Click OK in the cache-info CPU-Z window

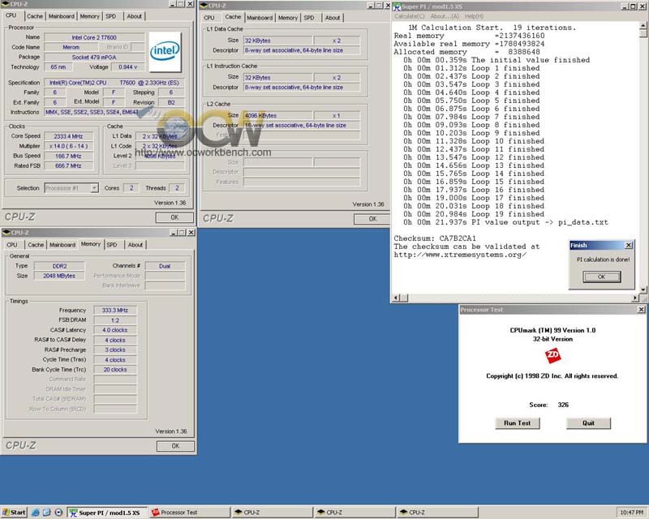point(372,219)
